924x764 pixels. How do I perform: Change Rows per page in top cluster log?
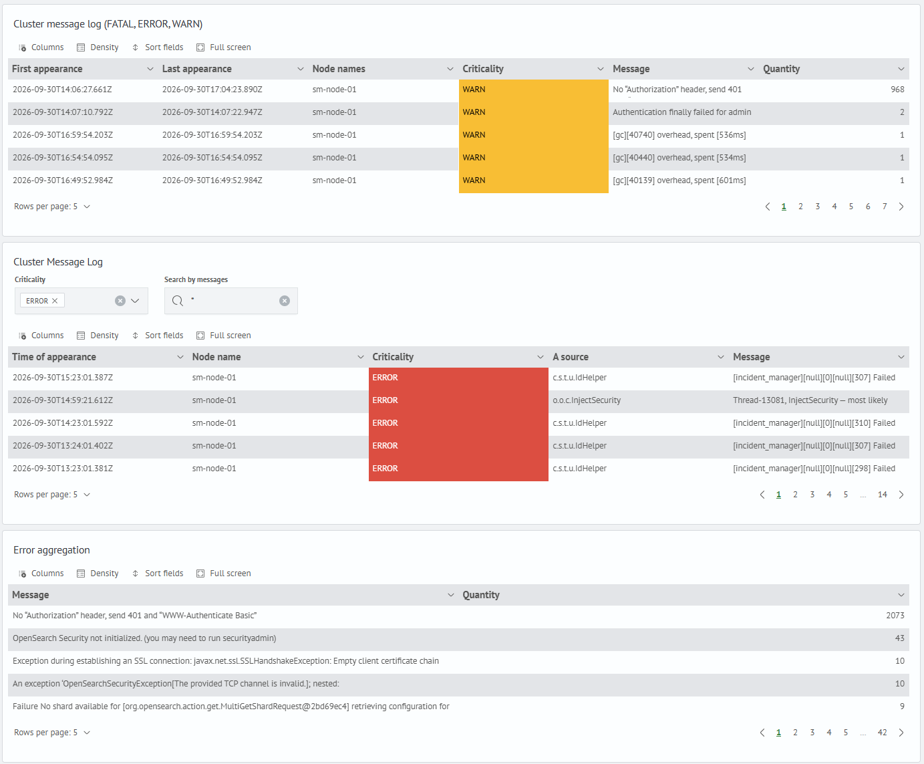[52, 207]
